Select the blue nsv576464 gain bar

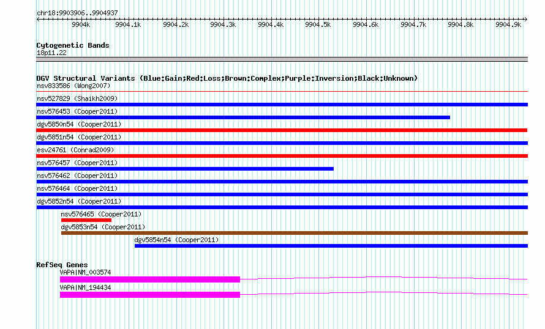coord(282,194)
